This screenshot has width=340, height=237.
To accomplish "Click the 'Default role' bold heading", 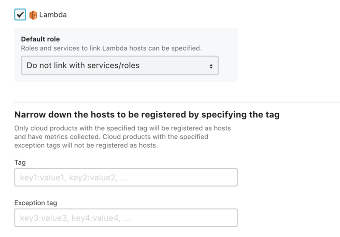I will (40, 39).
